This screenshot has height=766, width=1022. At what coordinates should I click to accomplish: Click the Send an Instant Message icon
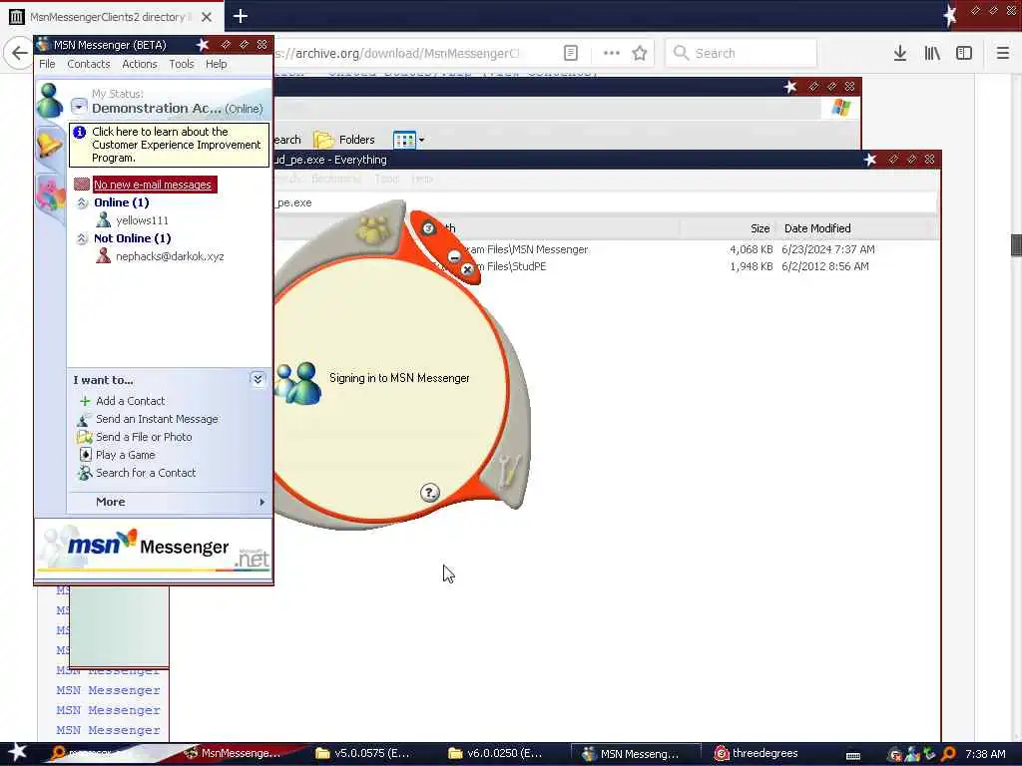tap(85, 419)
